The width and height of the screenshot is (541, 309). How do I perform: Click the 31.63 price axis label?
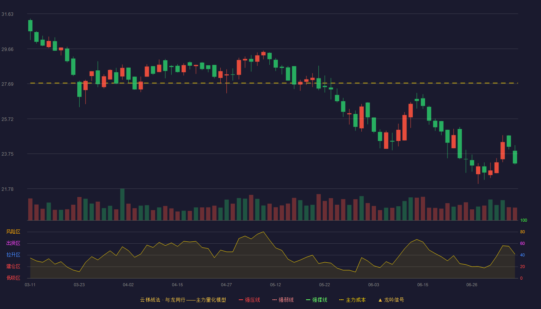[x=7, y=14]
